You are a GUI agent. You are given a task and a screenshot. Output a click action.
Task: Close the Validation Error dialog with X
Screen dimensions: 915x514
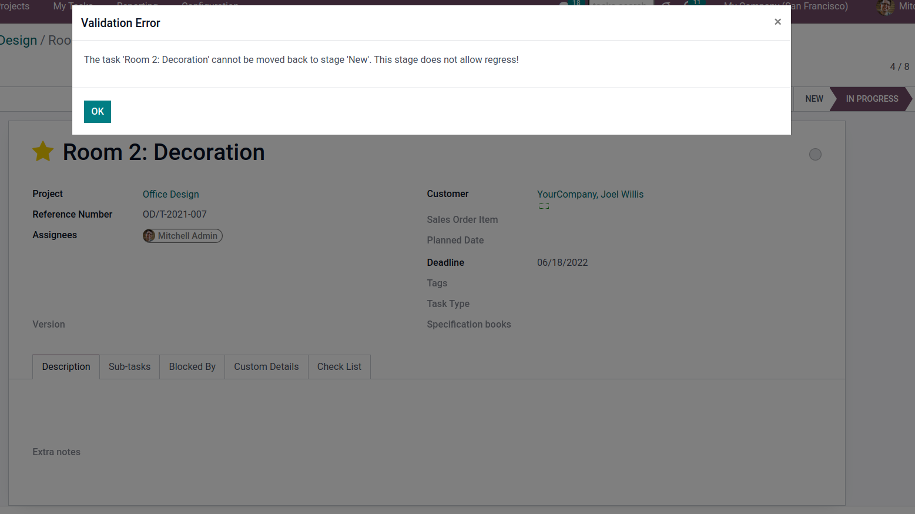[x=777, y=22]
